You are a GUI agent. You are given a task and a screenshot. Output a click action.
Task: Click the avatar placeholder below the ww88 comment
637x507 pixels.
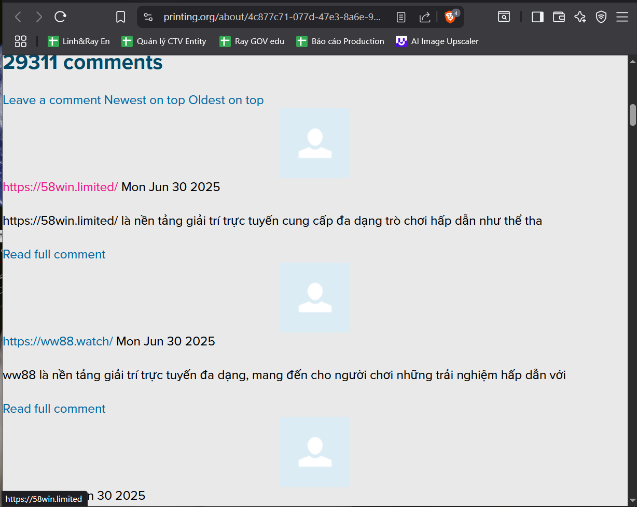(315, 452)
